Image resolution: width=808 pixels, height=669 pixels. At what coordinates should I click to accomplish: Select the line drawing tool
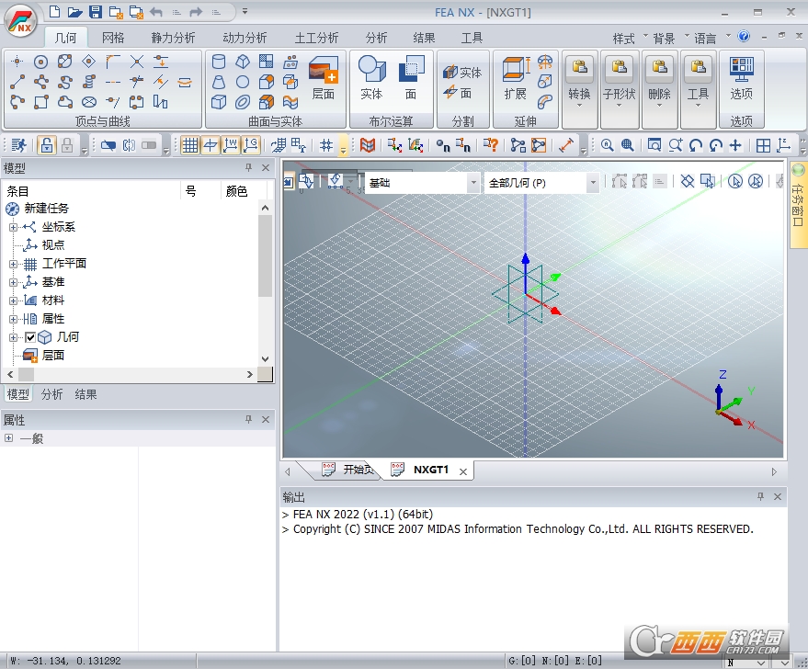click(x=17, y=82)
